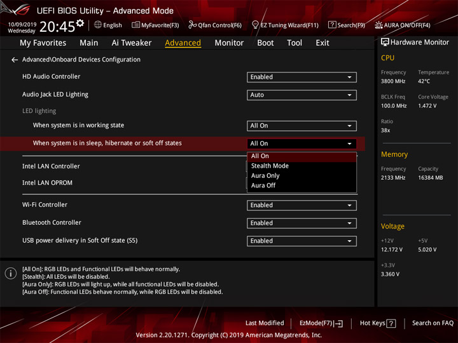Launch EZ Tuning Wizard bulb icon
The image size is (458, 343).
tap(255, 25)
